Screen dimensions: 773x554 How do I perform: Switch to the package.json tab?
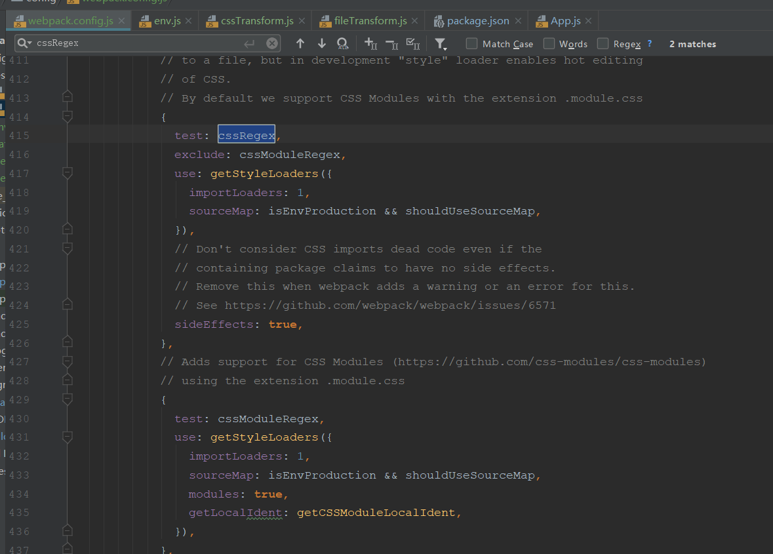(x=477, y=21)
